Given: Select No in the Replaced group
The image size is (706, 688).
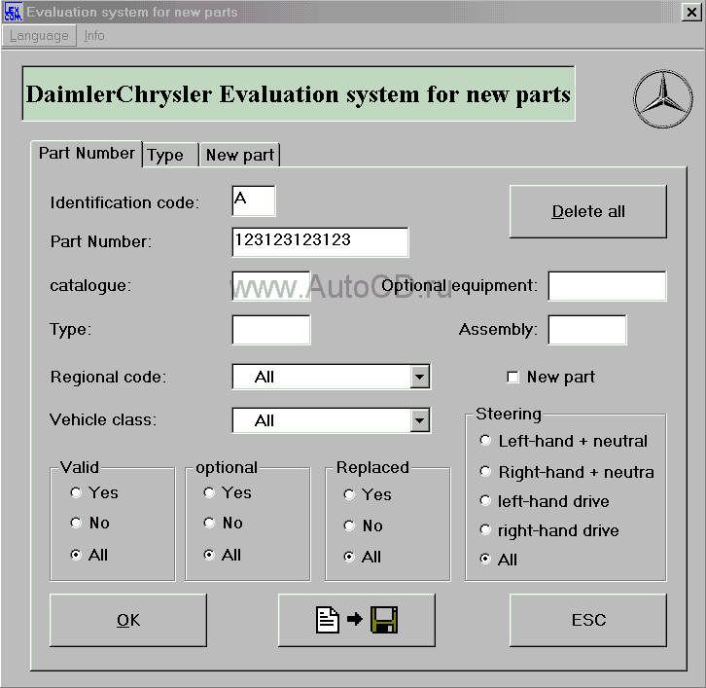Looking at the screenshot, I should pyautogui.click(x=349, y=525).
